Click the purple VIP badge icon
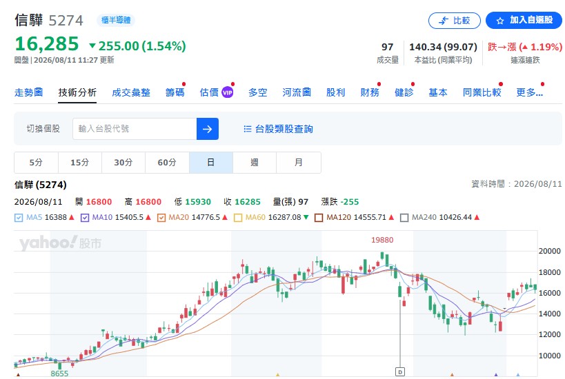Screen dimensions: 565x379 (228, 92)
